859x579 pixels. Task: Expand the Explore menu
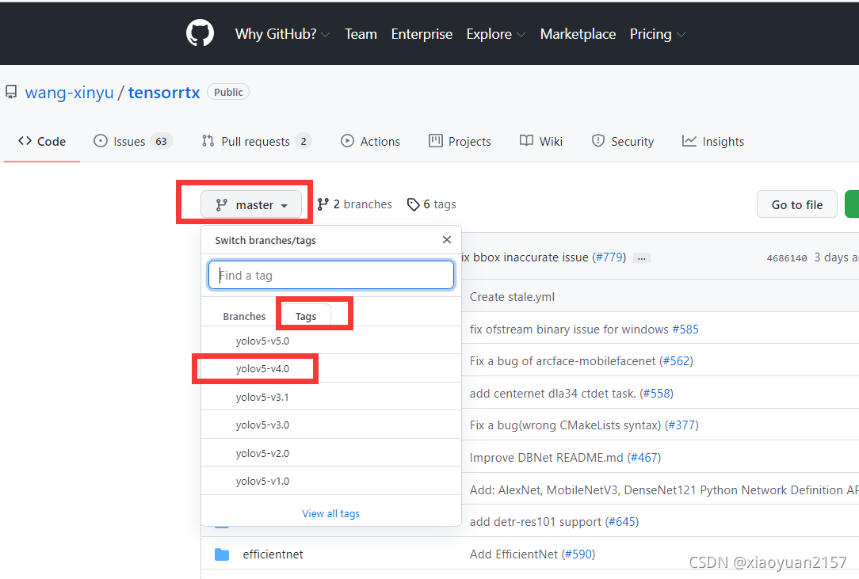(496, 34)
